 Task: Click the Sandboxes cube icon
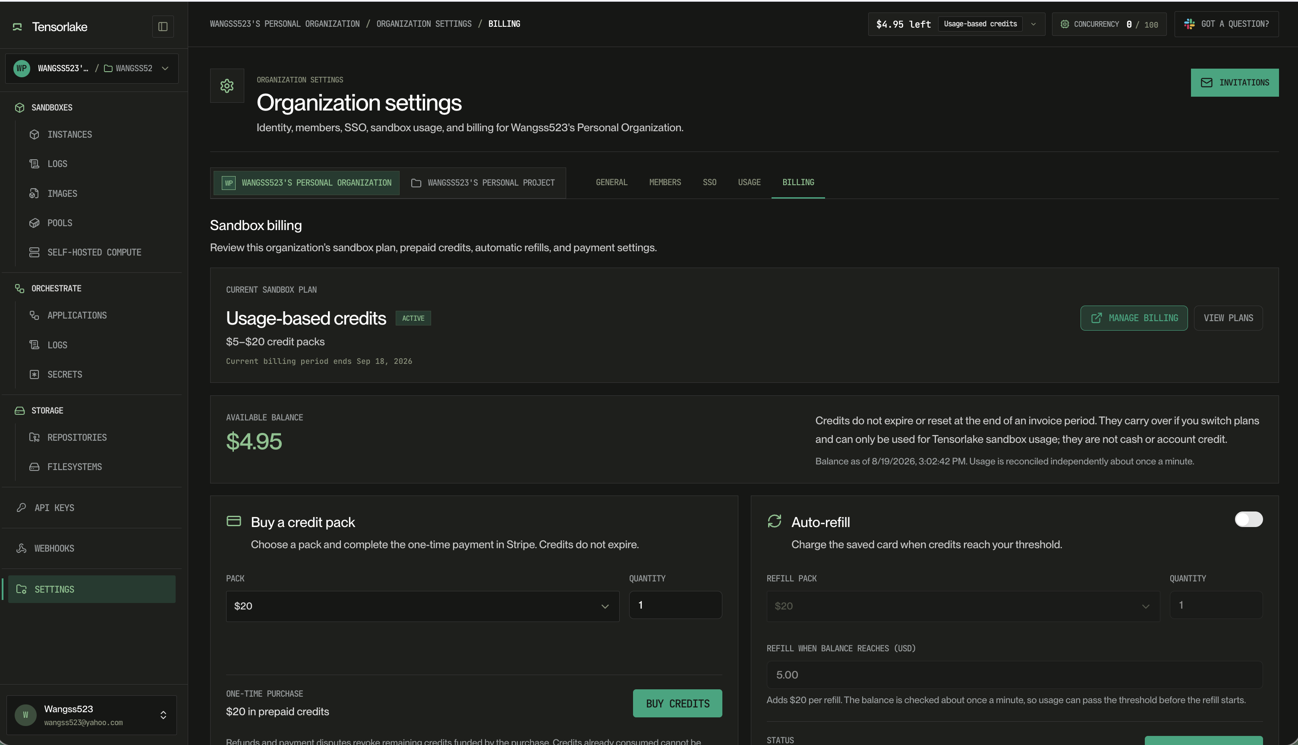coord(19,107)
